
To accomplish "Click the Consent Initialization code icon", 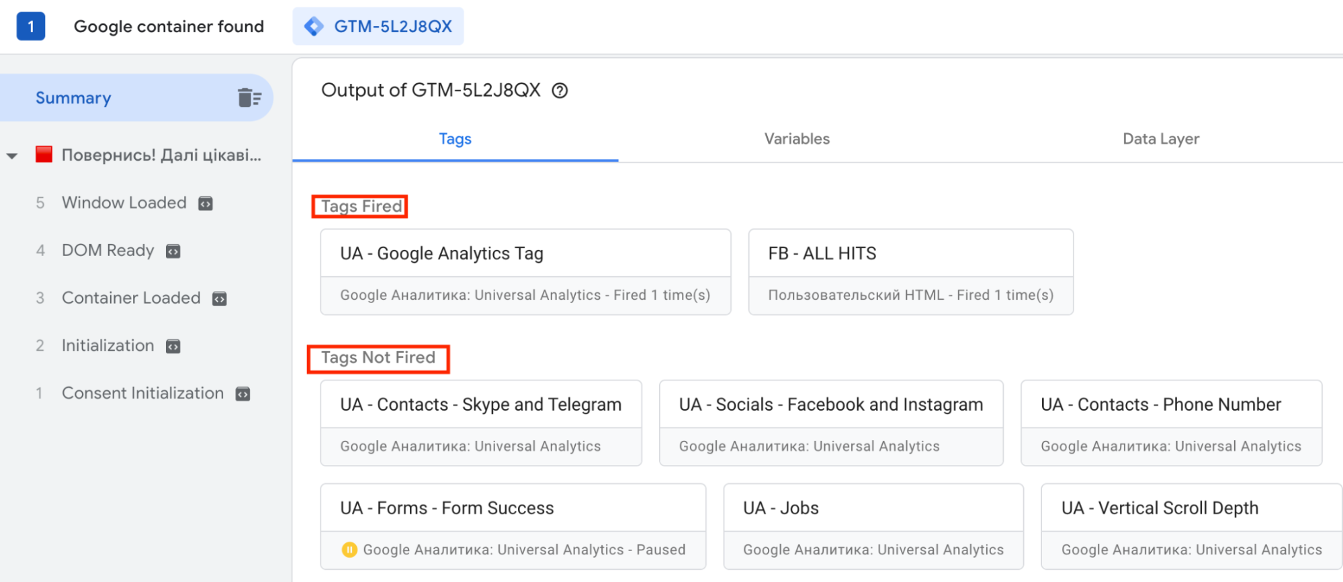I will tap(243, 394).
